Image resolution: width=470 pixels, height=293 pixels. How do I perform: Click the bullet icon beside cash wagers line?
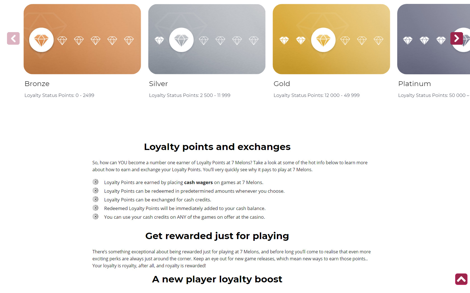point(95,182)
